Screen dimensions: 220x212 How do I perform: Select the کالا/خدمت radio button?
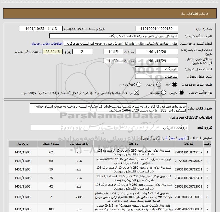139,85
